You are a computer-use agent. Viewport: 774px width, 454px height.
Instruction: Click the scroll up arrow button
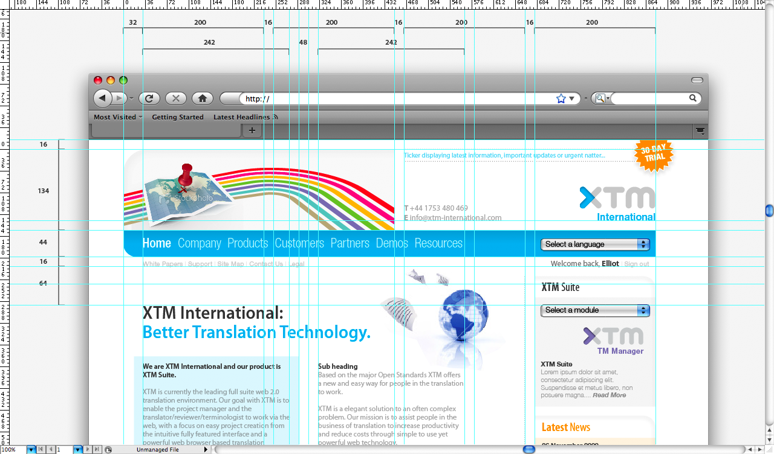pos(769,430)
